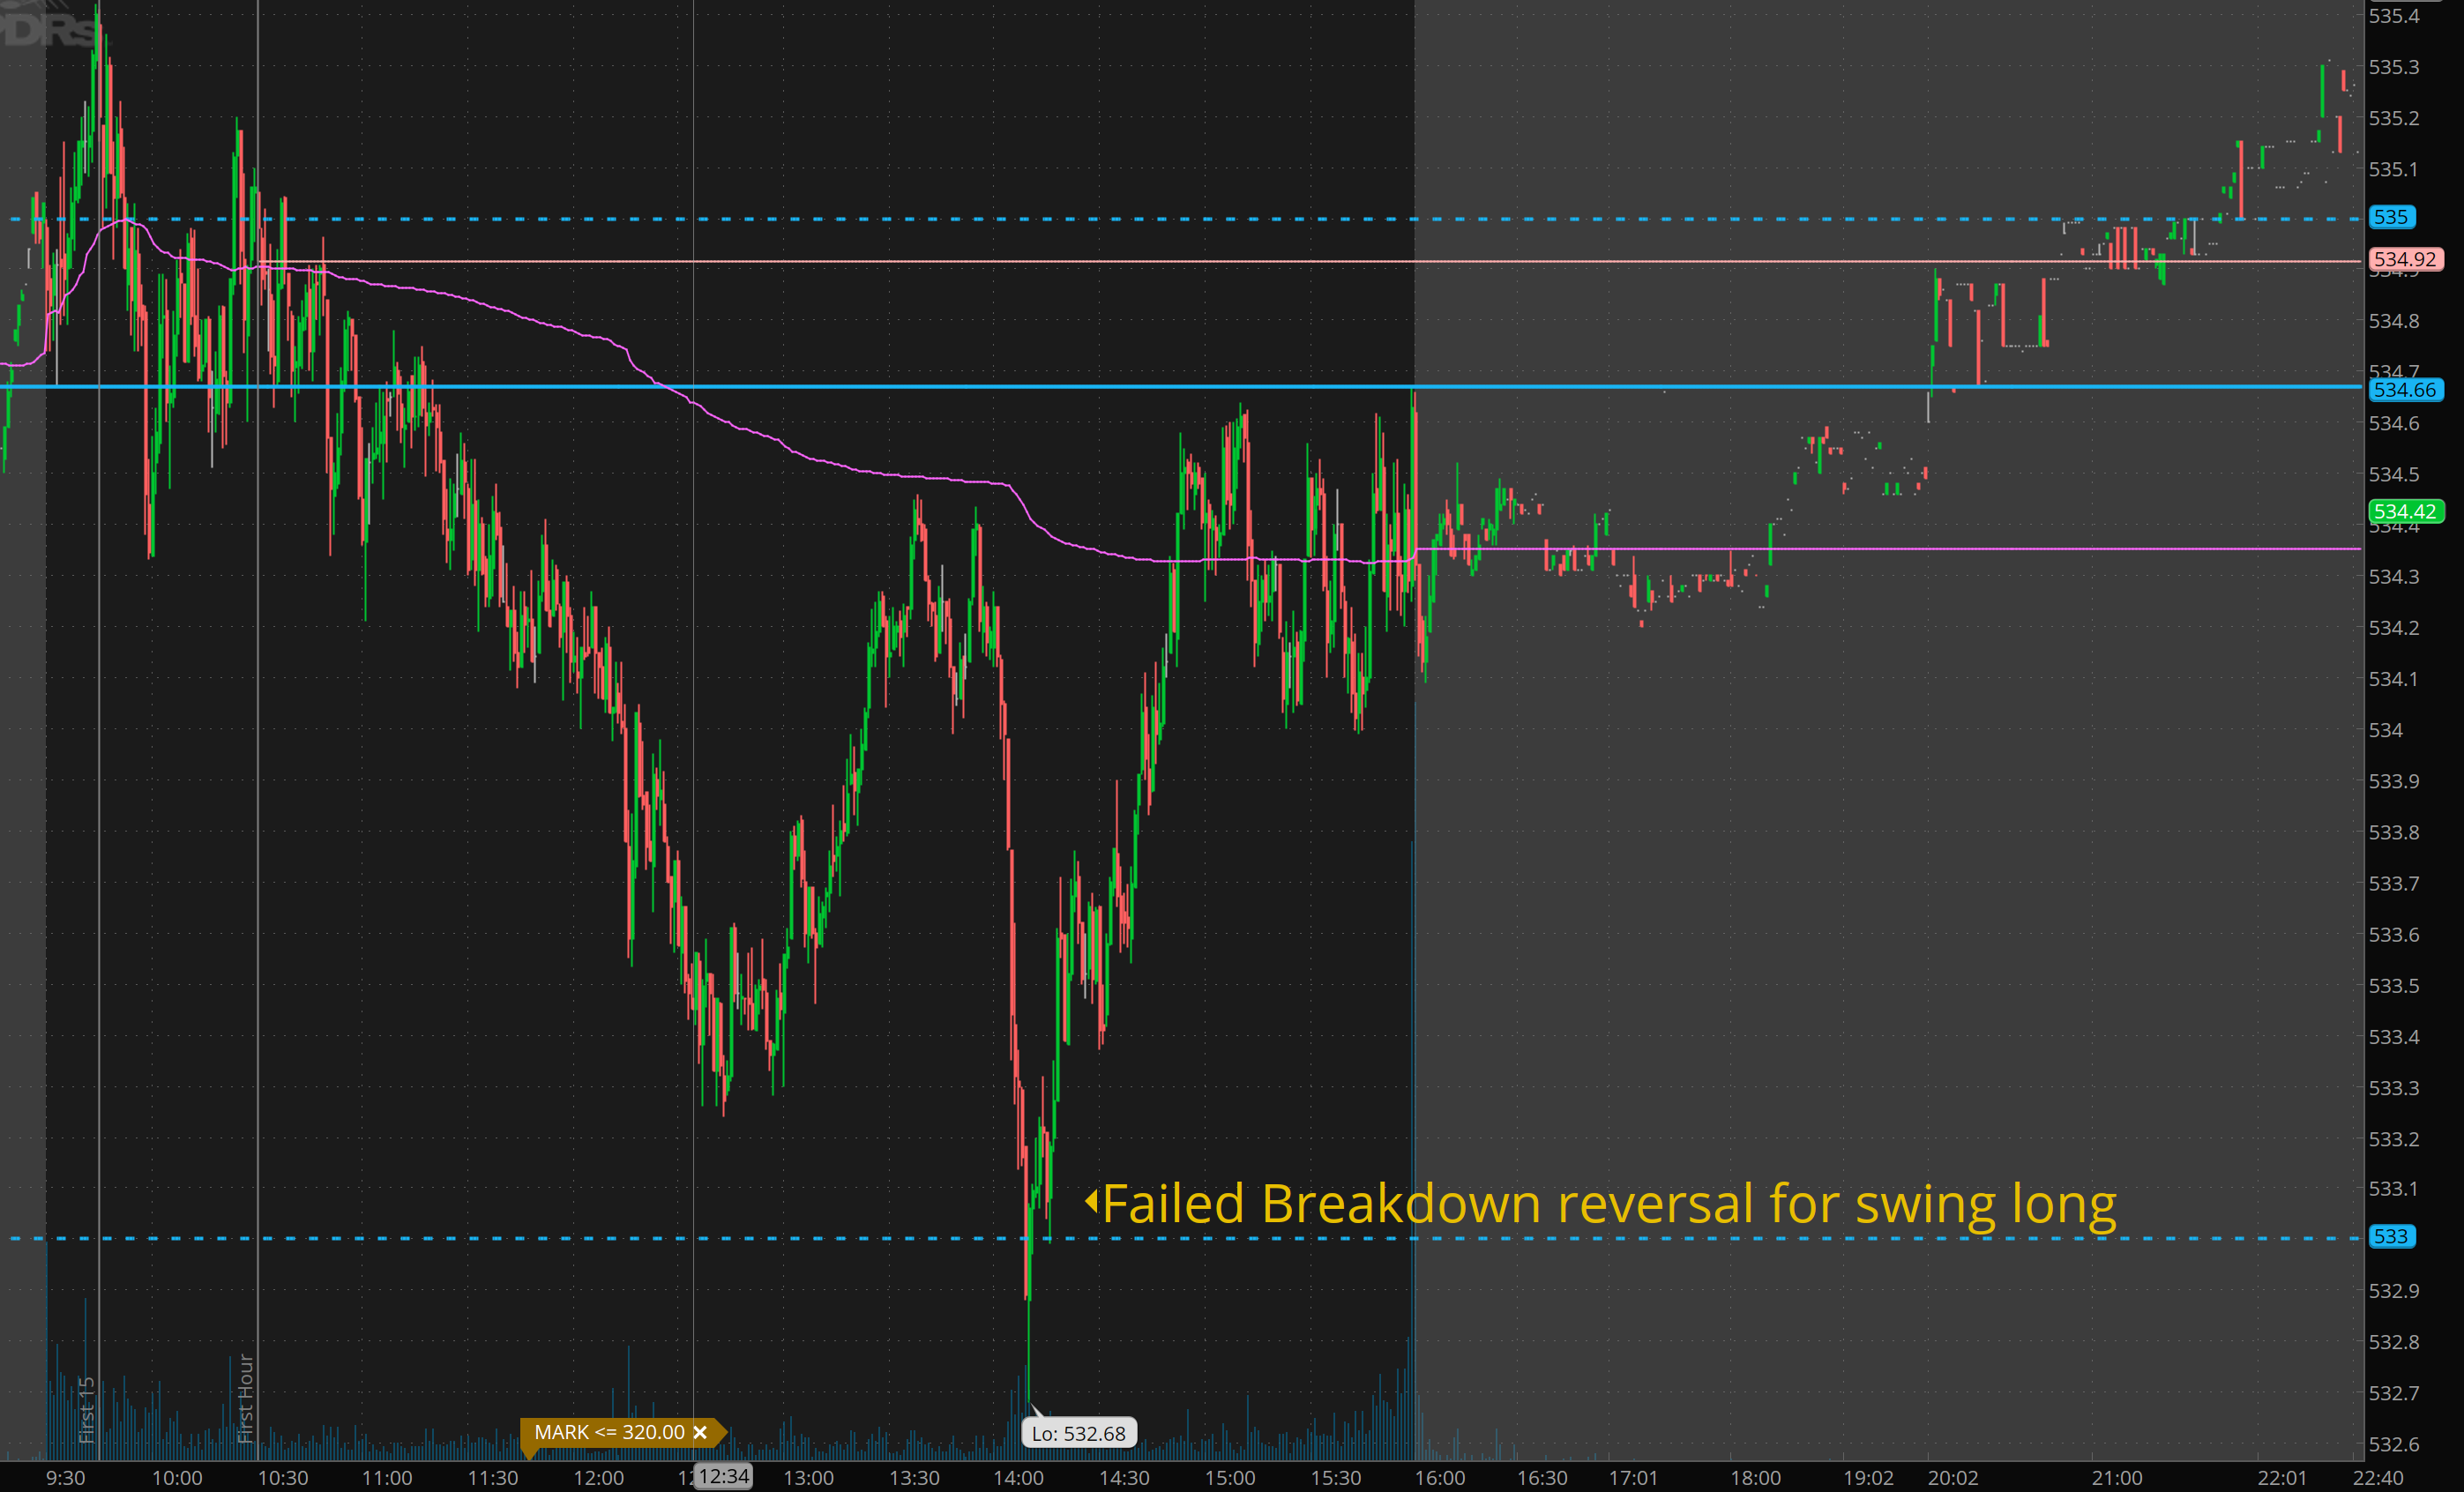2464x1492 pixels.
Task: Click the 9:30 market open time label
Action: [65, 1477]
